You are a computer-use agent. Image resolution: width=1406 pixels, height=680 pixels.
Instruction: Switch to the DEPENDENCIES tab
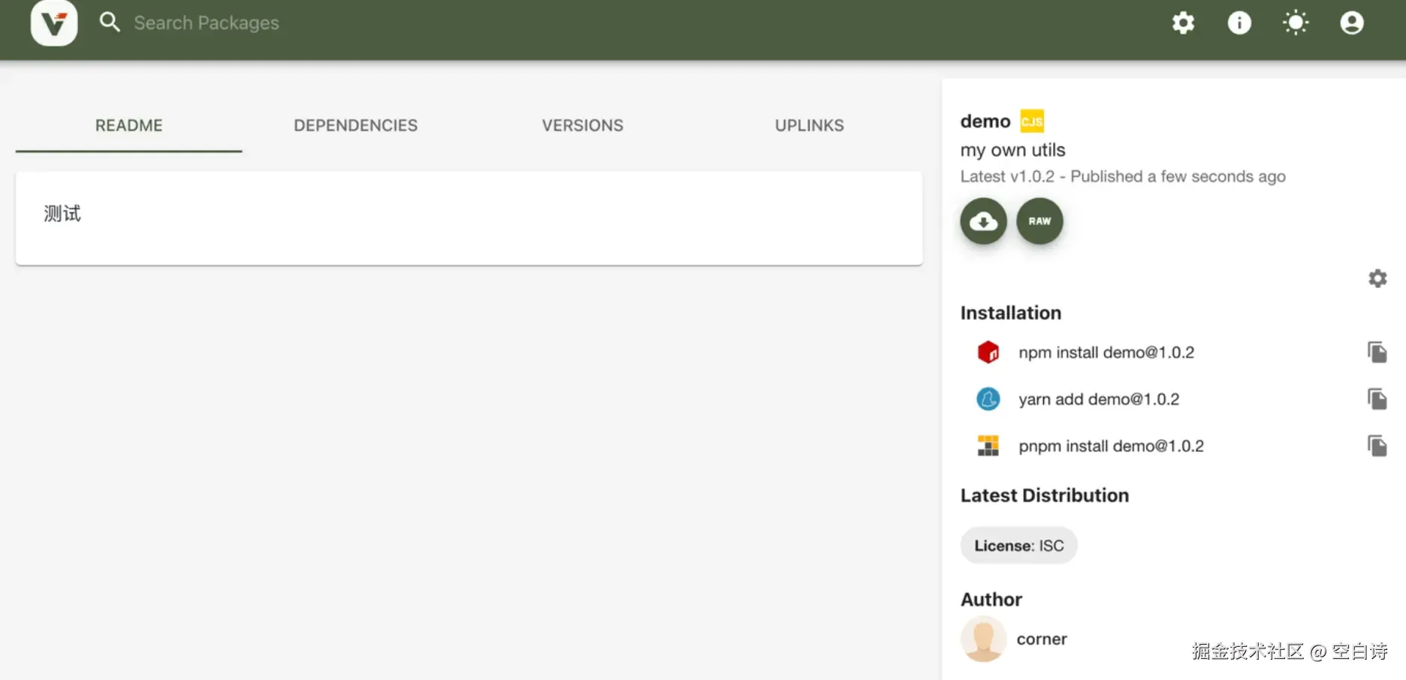(x=356, y=125)
